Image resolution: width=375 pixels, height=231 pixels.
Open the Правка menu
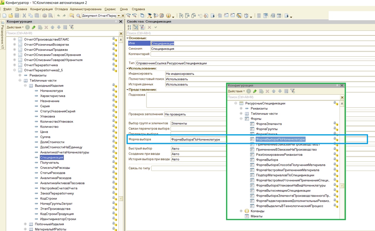pyautogui.click(x=21, y=9)
